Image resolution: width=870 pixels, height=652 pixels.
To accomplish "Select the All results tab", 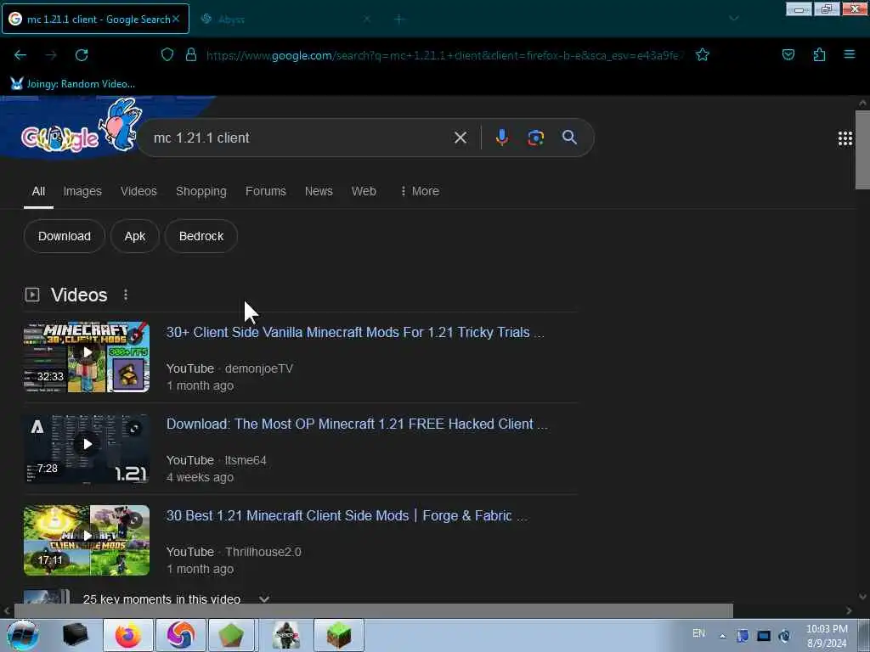I will click(38, 191).
